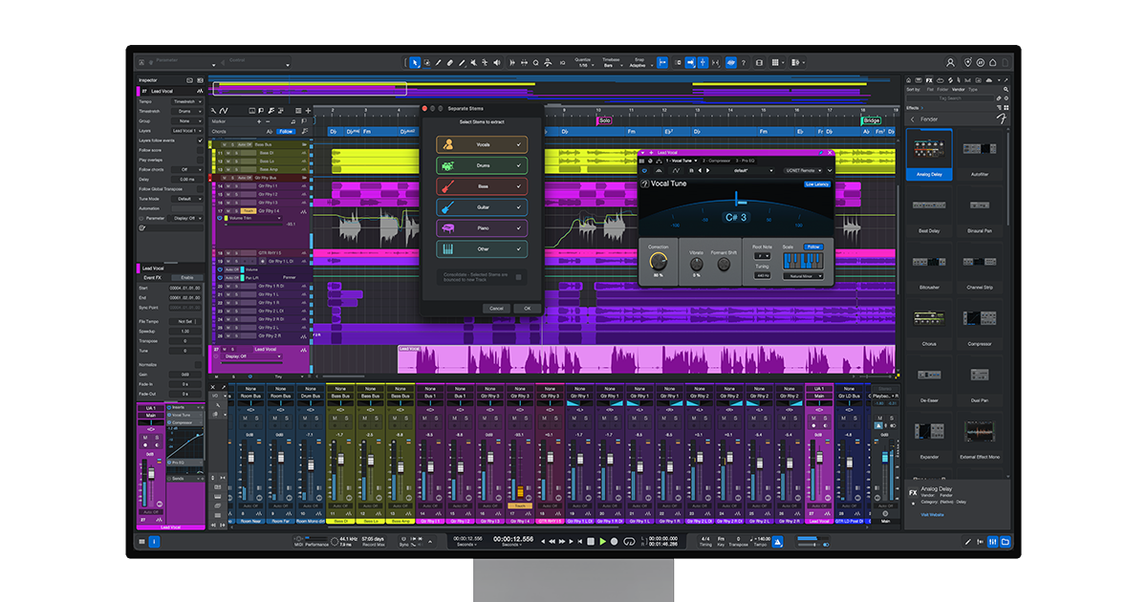Enable the Follow score checkbox in the Inspector
Screen dimensions: 1147x602
coord(200,150)
